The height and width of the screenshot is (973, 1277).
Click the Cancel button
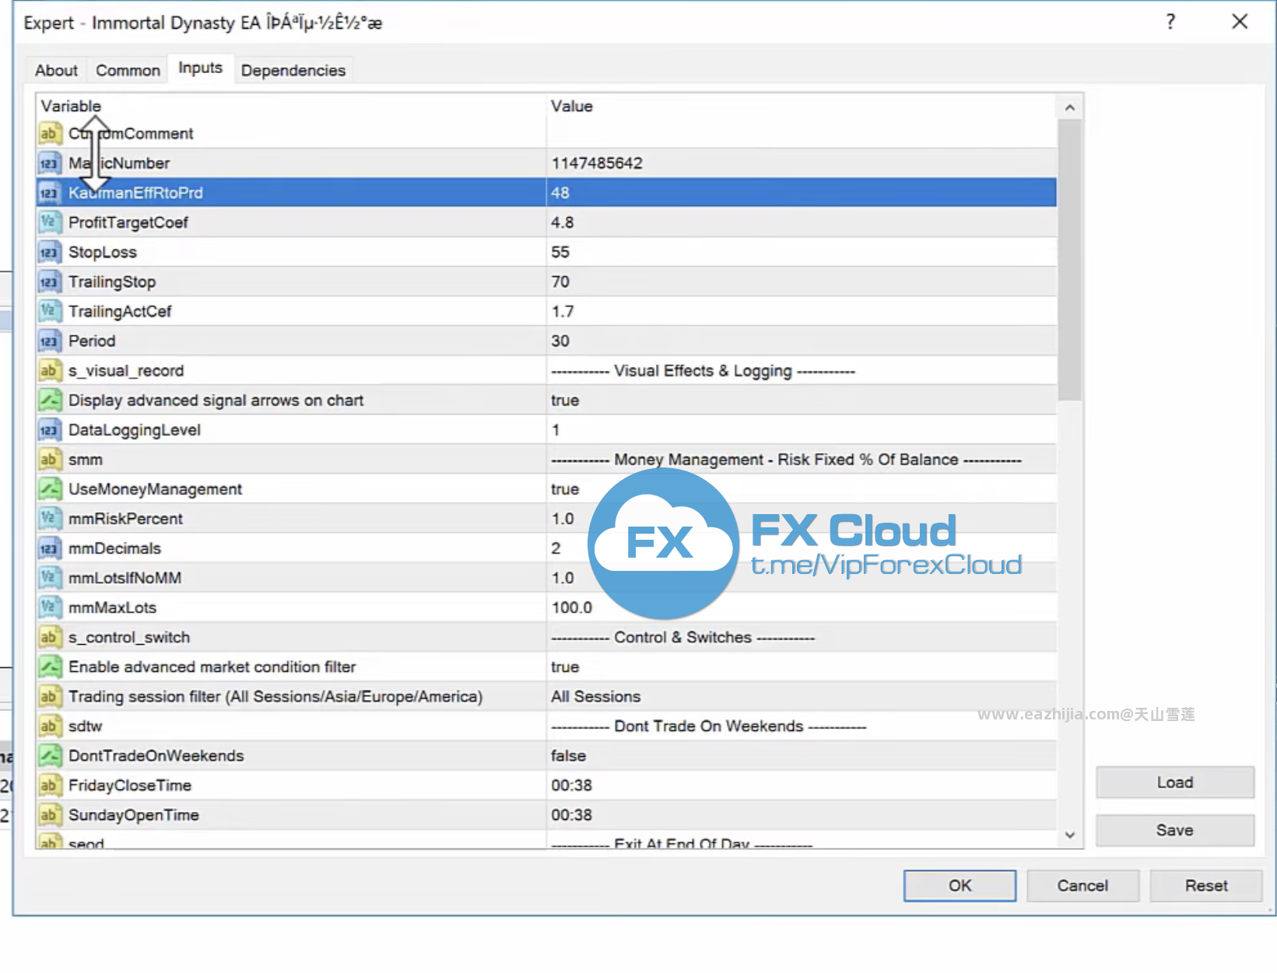click(x=1082, y=886)
